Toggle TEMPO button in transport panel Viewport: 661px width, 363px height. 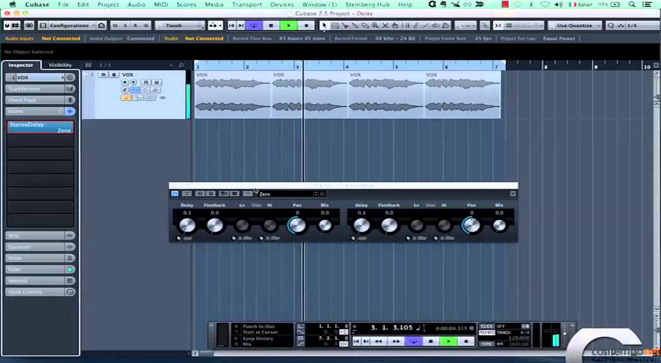pyautogui.click(x=487, y=333)
